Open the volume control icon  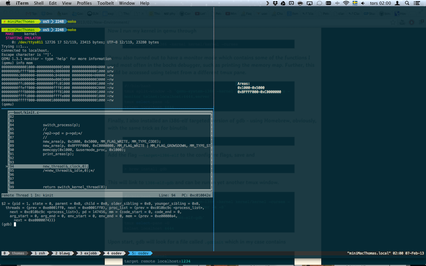click(x=363, y=3)
